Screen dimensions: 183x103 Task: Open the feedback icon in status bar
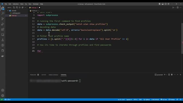pyautogui.click(x=177, y=100)
